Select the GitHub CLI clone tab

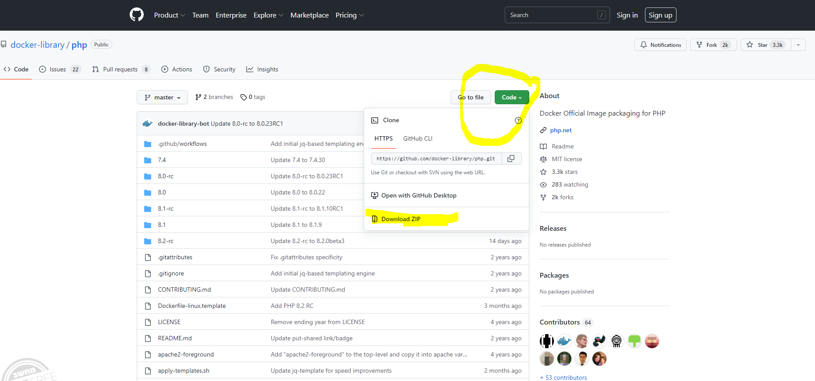click(418, 138)
